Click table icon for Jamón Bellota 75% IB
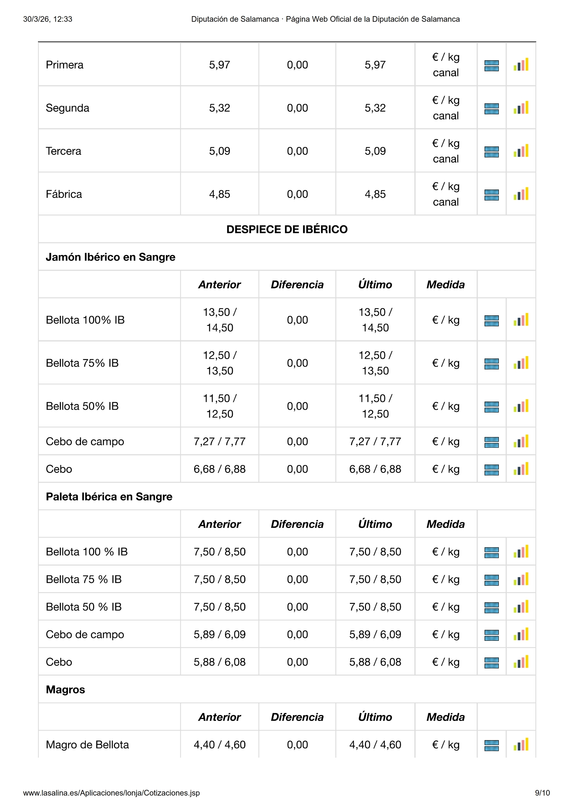Viewport: 573px width, 811px height. [491, 364]
